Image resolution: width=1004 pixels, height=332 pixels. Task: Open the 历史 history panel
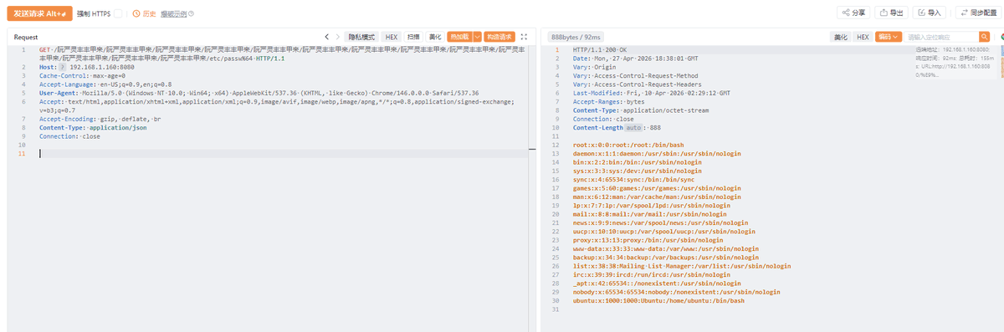(x=144, y=13)
